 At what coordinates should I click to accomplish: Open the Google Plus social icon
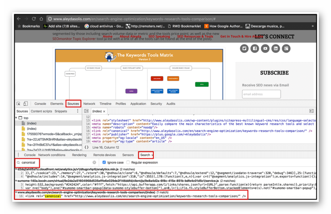pyautogui.click(x=286, y=49)
